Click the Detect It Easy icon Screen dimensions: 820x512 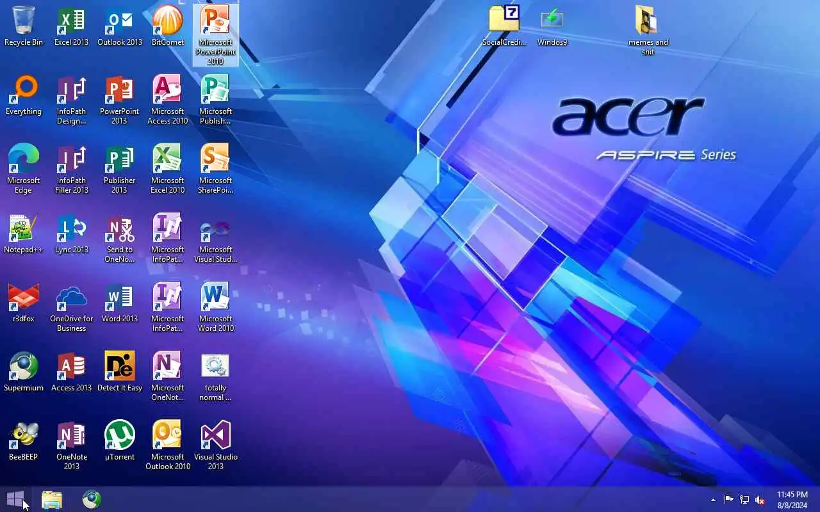120,371
